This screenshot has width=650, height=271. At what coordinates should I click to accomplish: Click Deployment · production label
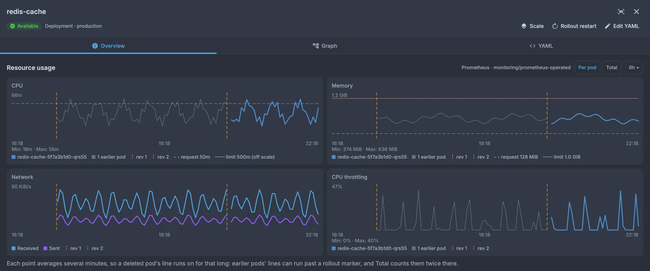pyautogui.click(x=74, y=26)
